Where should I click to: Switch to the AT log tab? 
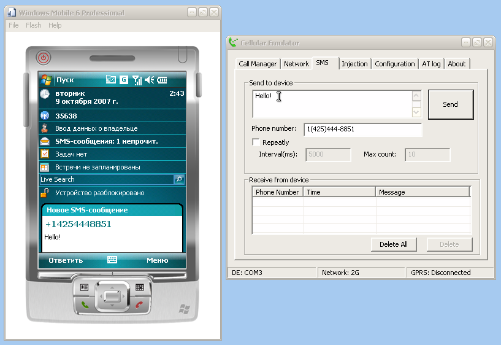point(431,64)
